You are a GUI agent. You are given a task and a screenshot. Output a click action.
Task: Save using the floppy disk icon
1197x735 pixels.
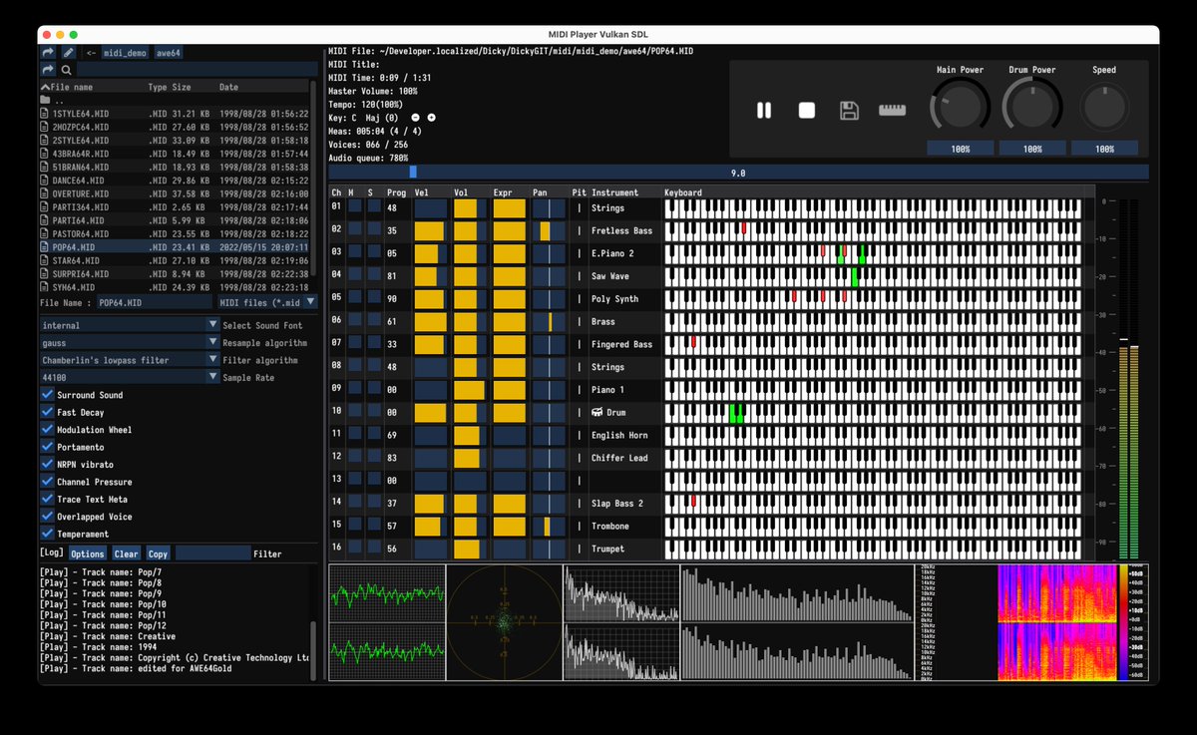point(848,111)
